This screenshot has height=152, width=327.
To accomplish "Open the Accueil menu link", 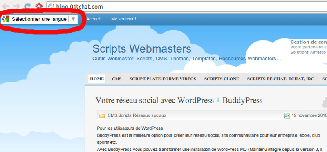I will click(x=94, y=19).
